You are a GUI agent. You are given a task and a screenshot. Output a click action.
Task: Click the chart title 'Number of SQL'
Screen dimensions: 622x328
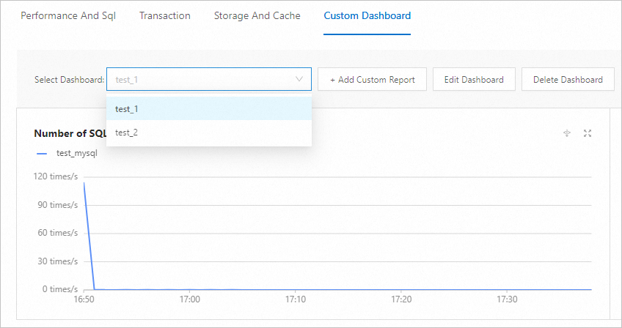(70, 133)
